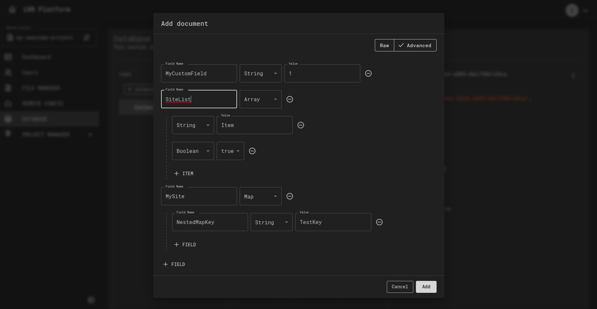Remove the MySite map field
The height and width of the screenshot is (309, 597).
point(290,196)
